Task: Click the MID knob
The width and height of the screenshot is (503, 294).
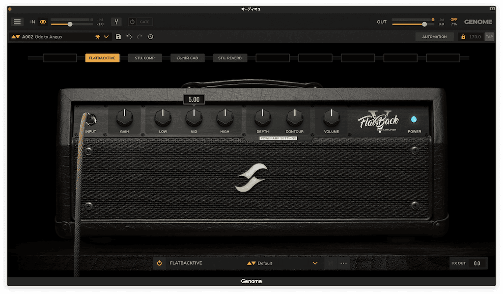Action: click(194, 117)
